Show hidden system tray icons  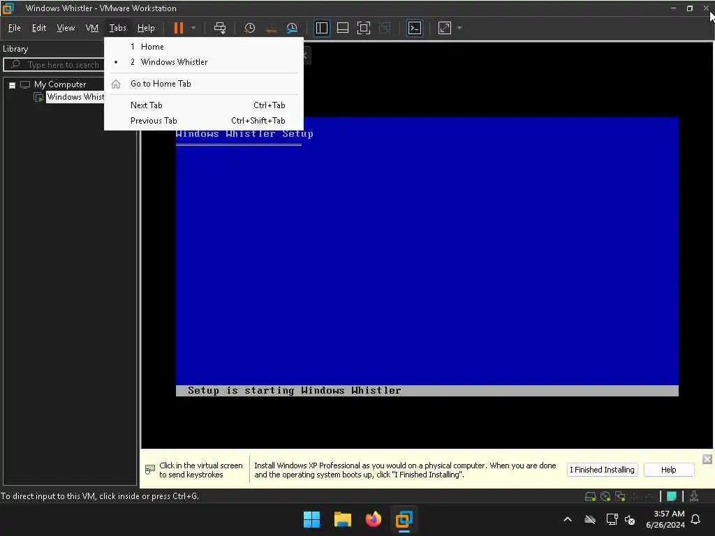tap(568, 519)
